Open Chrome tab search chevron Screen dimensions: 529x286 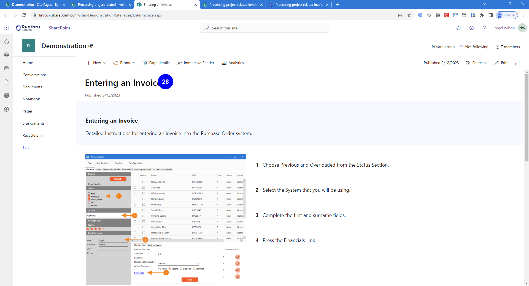(x=485, y=4)
